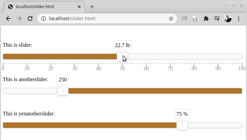The image size is (247, 140).
Task: Open a new tab with plus button
Action: point(92,7)
